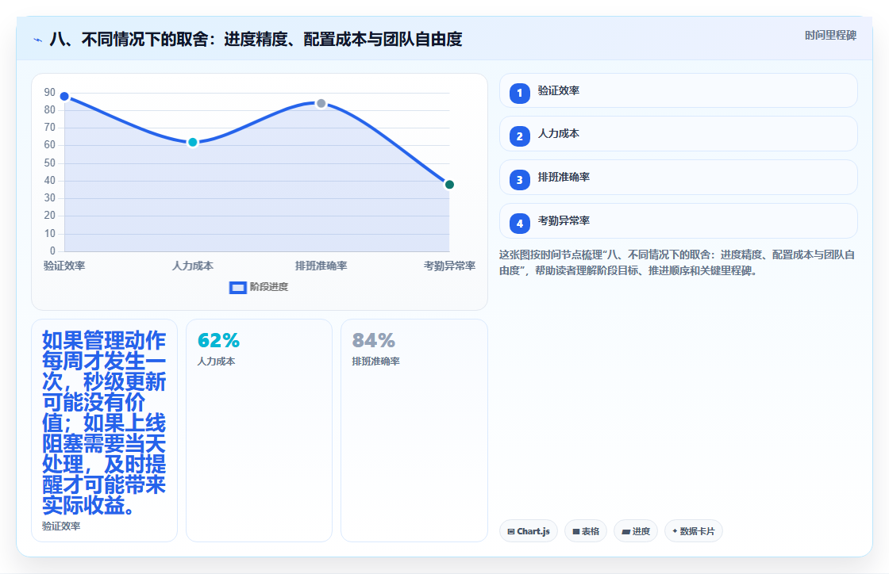Click the large blue text 验证效率 card
889x574 pixels.
[104, 430]
